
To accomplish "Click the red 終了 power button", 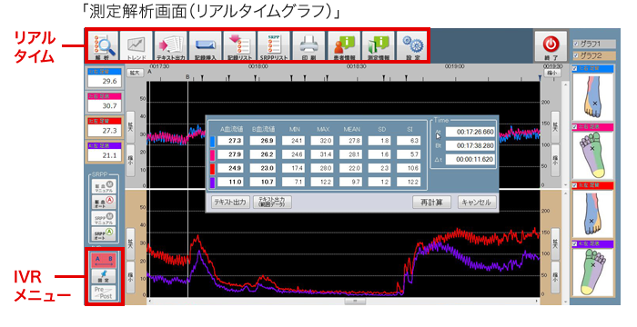I will point(551,45).
